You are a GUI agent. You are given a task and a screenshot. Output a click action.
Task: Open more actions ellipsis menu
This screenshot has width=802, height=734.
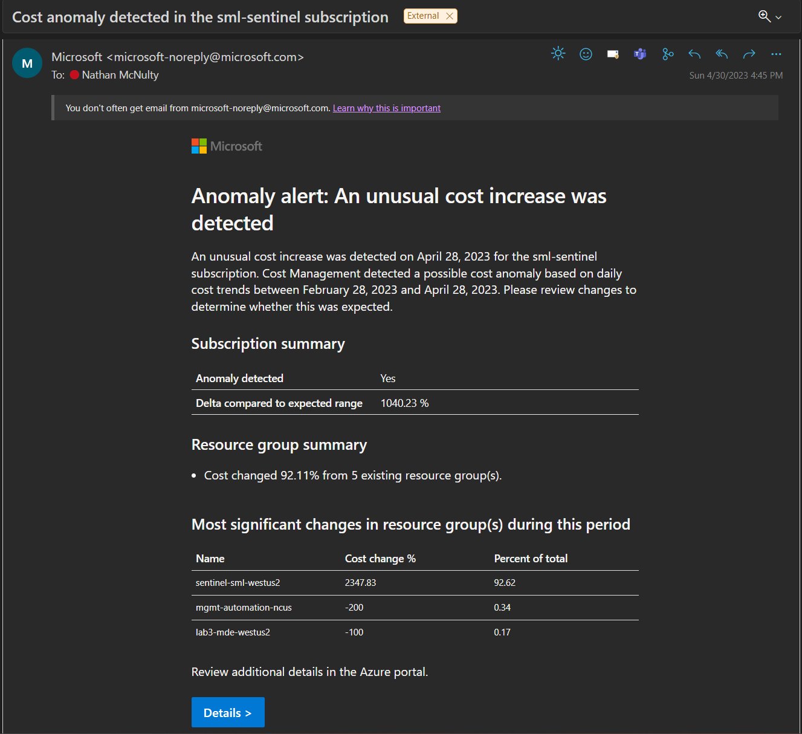click(x=776, y=54)
